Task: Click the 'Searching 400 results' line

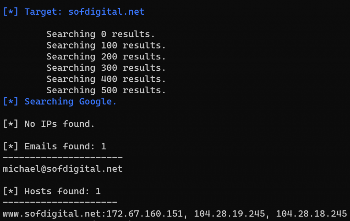Action: (x=106, y=79)
